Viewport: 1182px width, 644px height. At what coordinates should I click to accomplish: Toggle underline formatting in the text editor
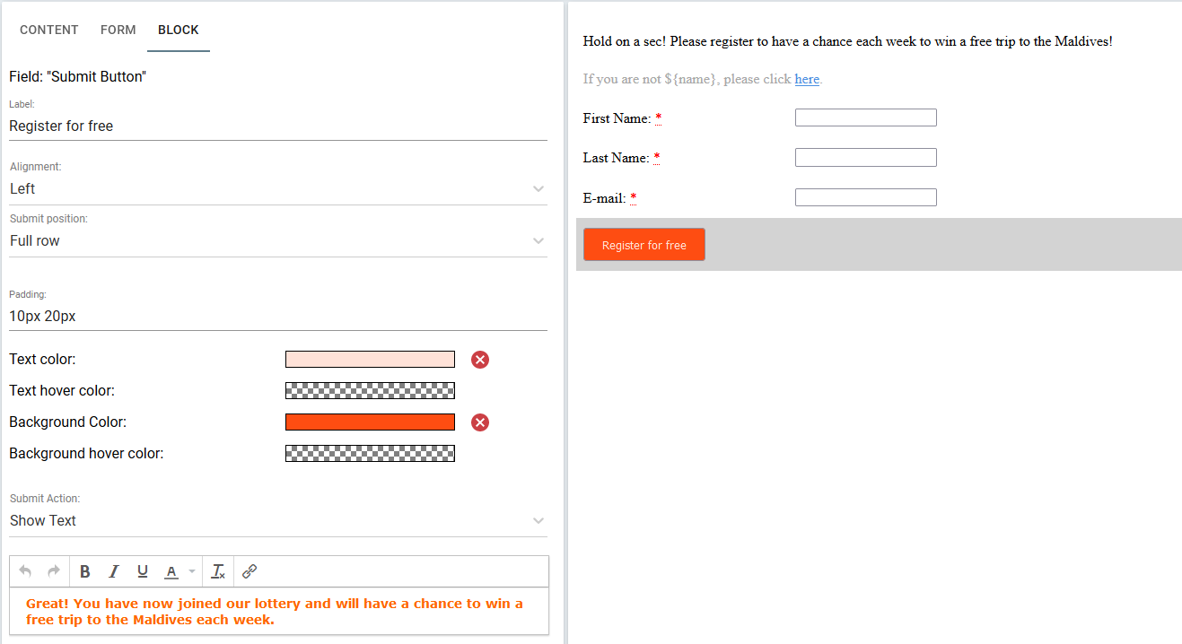(x=143, y=571)
